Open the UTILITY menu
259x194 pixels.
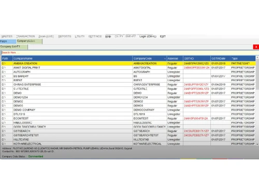pyautogui.click(x=80, y=36)
